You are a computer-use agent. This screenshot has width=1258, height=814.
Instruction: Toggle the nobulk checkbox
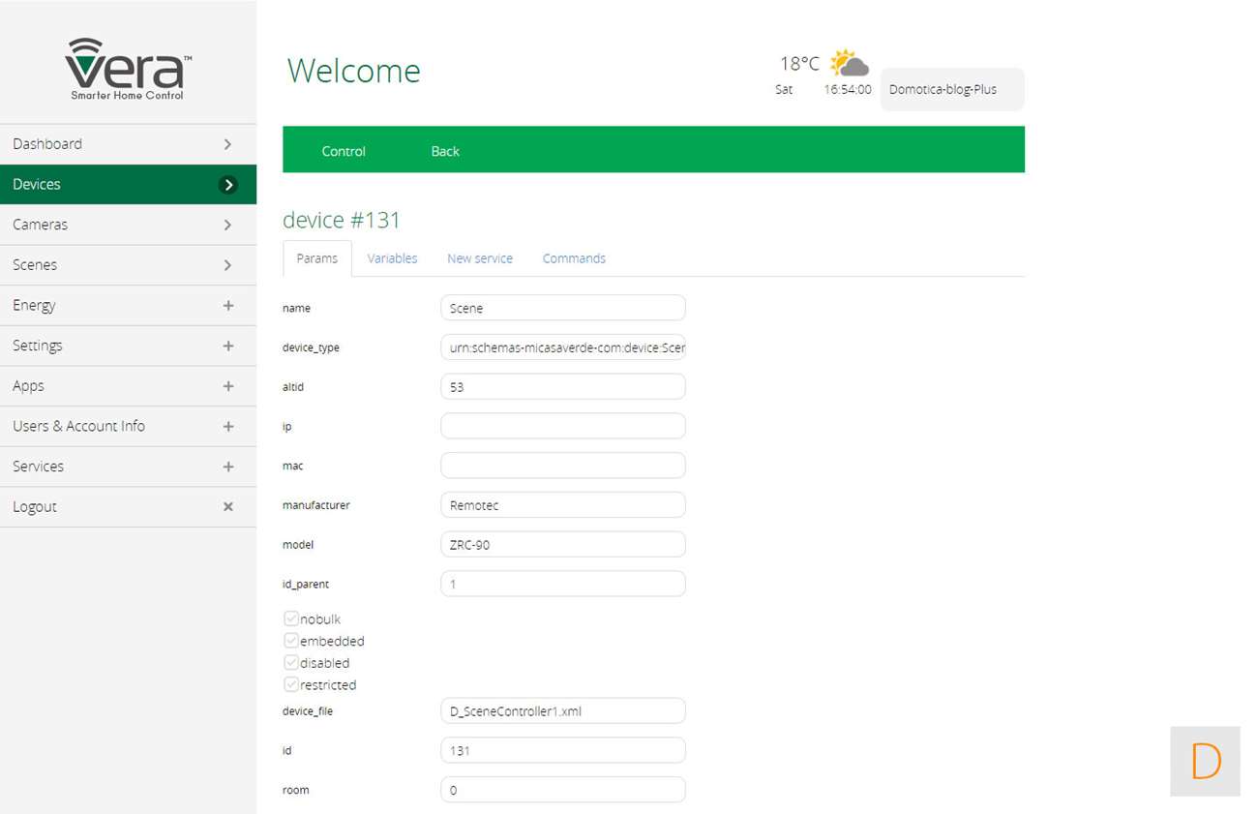pyautogui.click(x=291, y=618)
